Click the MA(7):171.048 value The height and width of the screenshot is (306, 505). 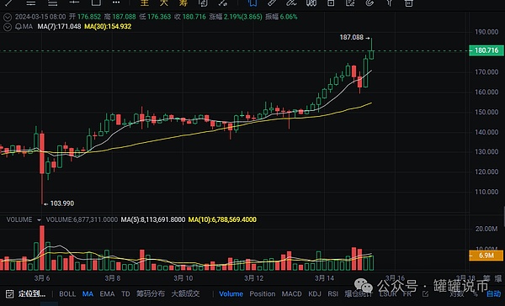click(59, 27)
